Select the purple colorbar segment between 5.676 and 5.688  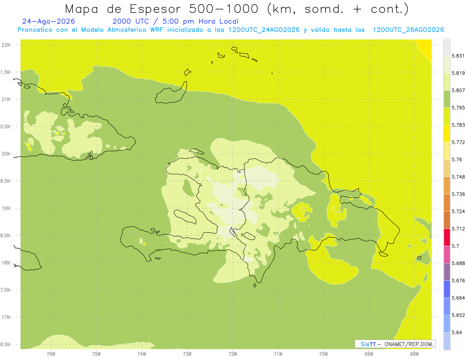[x=447, y=272]
